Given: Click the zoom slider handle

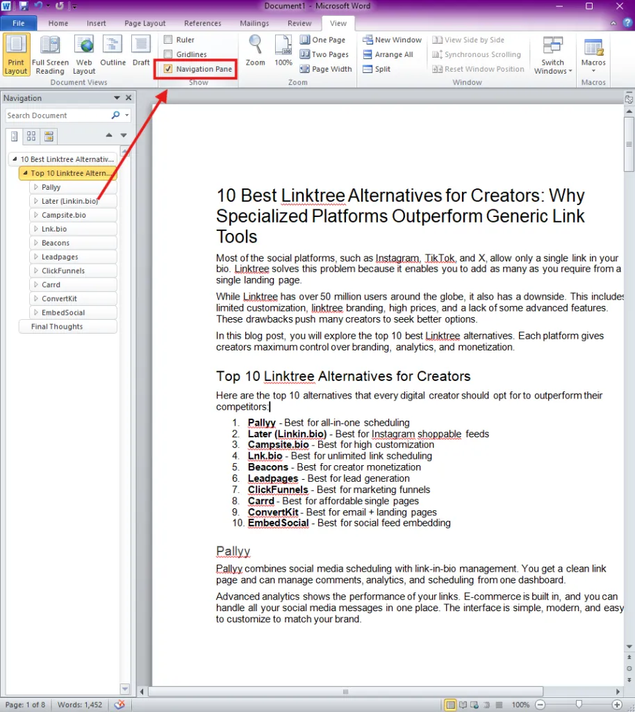Looking at the screenshot, I should click(x=579, y=704).
